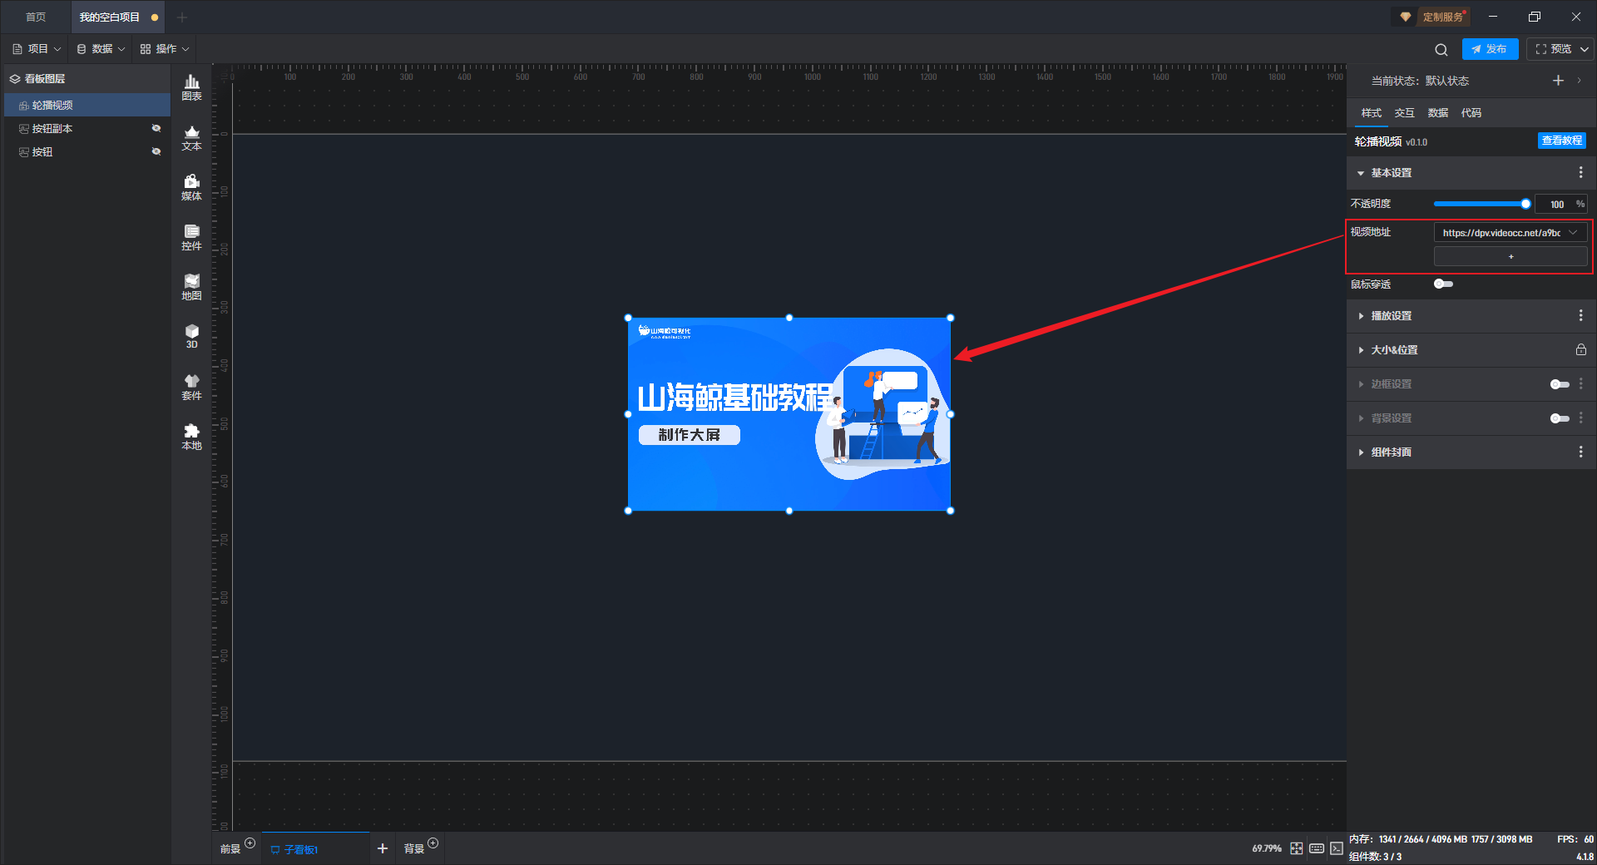1597x865 pixels.
Task: Enable the 边框设置 switch
Action: [1560, 384]
